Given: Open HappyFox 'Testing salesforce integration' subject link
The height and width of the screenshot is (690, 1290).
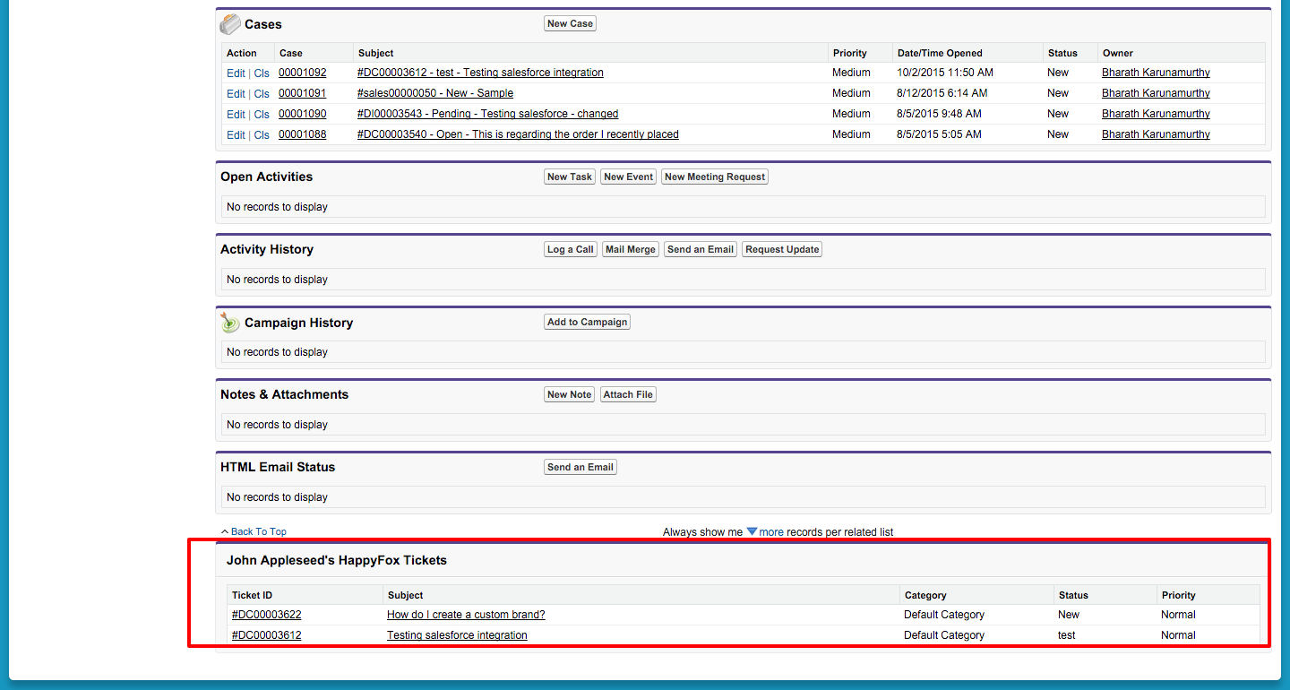Looking at the screenshot, I should click(x=457, y=635).
